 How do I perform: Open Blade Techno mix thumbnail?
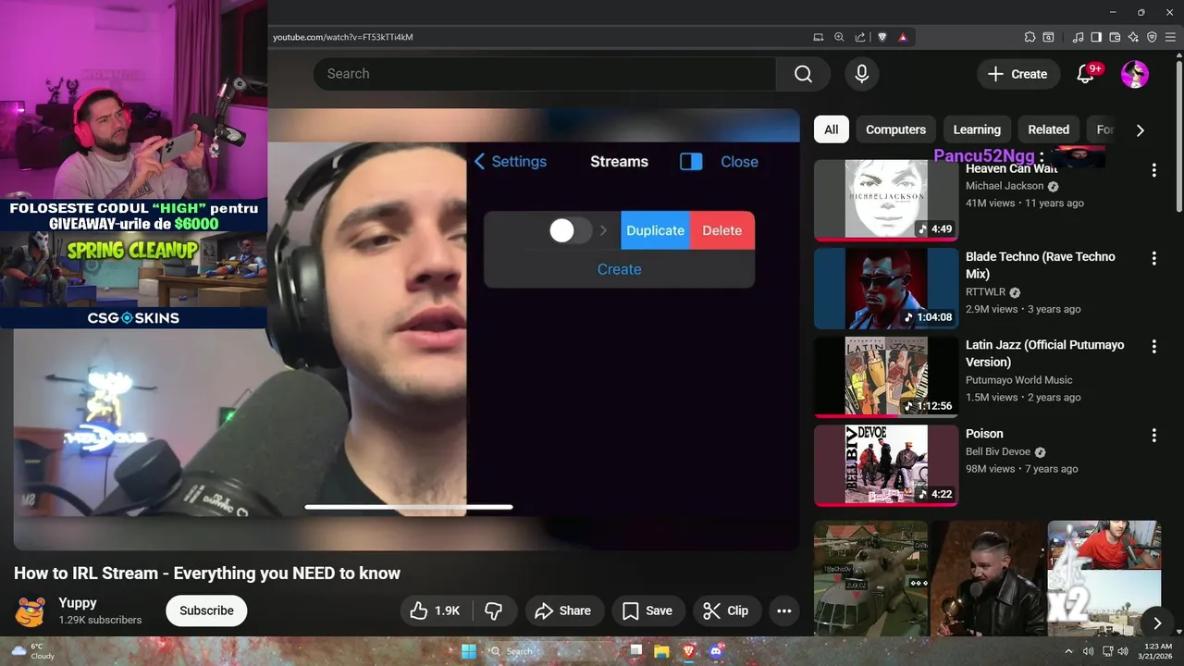886,289
